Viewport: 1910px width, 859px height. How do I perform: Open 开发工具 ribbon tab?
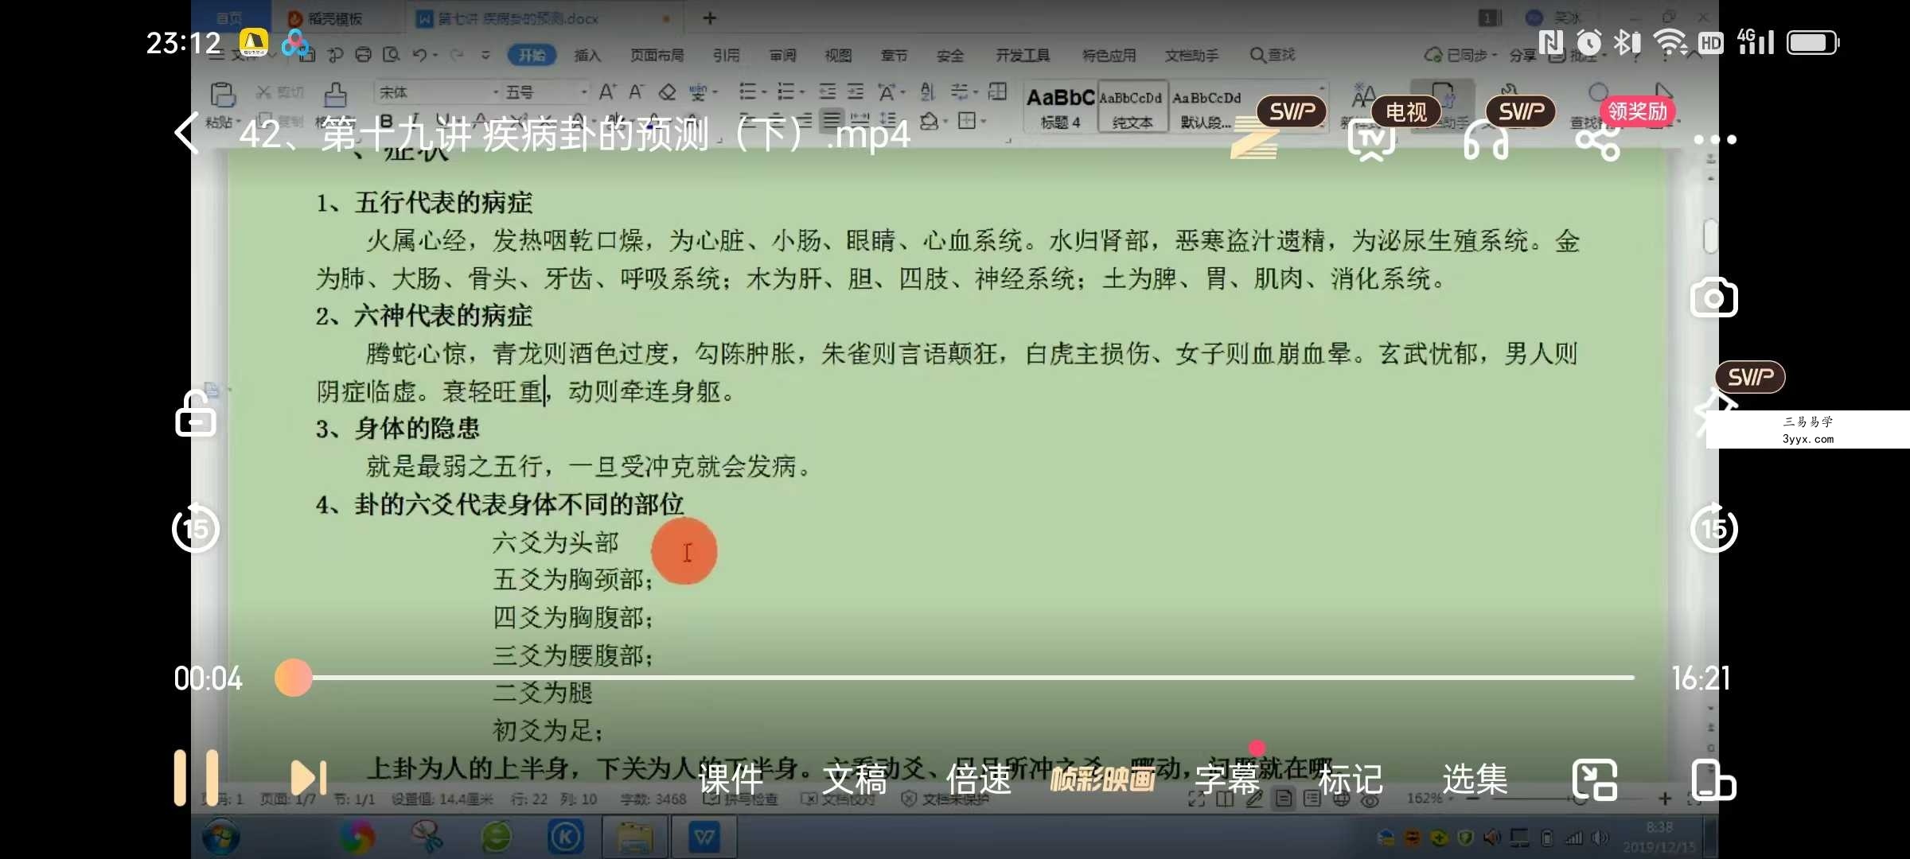pos(1023,55)
